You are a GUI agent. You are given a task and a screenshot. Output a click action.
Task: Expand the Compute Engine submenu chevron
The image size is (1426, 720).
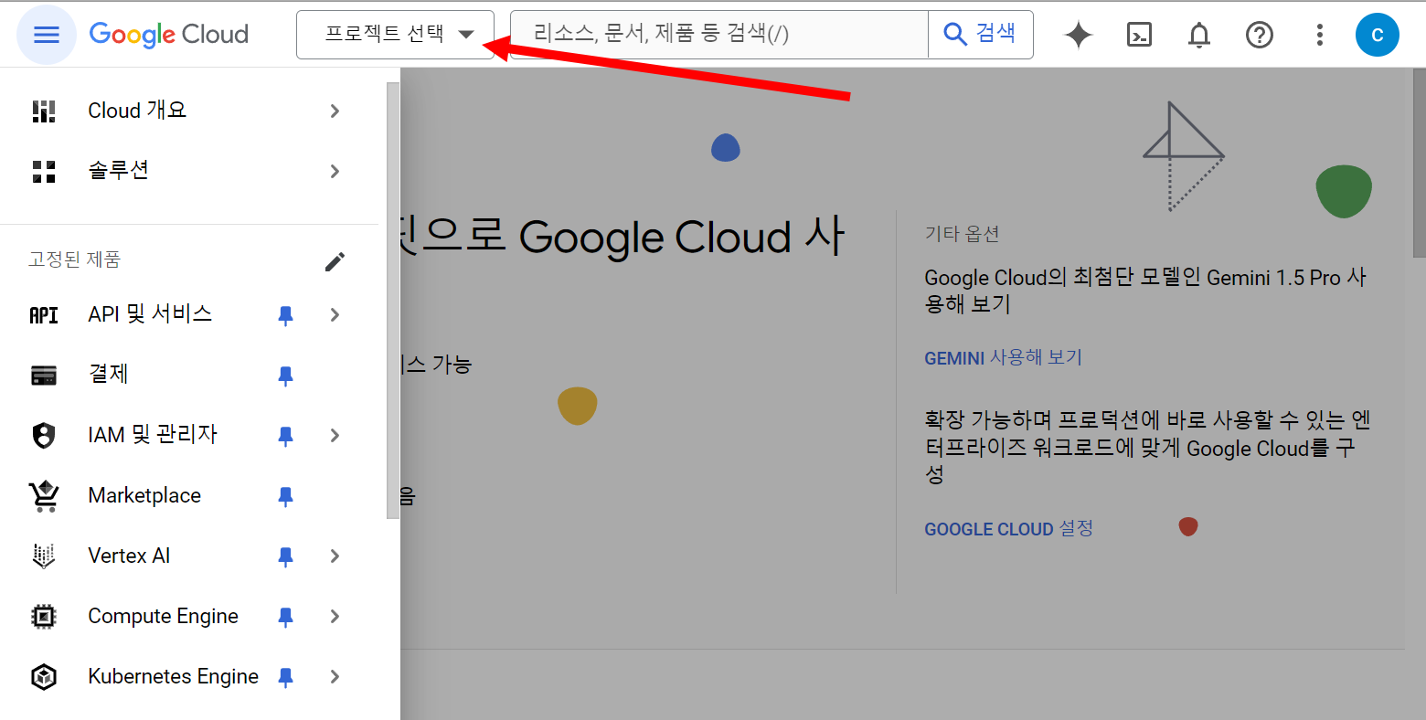[335, 617]
